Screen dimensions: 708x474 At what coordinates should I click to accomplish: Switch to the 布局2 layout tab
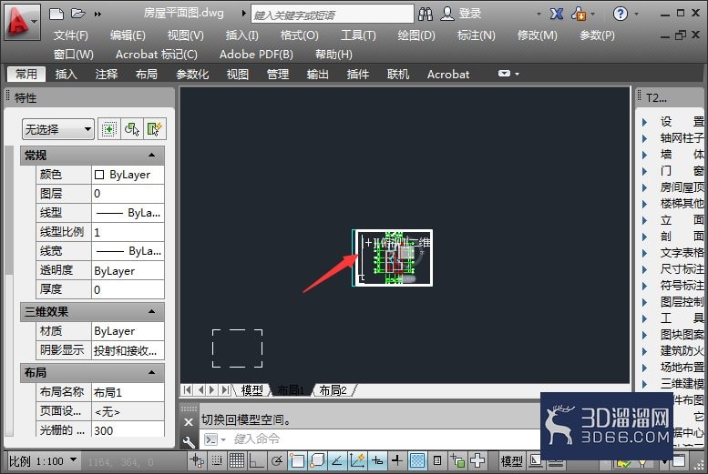pos(333,390)
